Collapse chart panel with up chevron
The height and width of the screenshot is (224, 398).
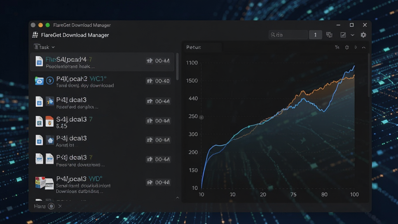pyautogui.click(x=364, y=47)
